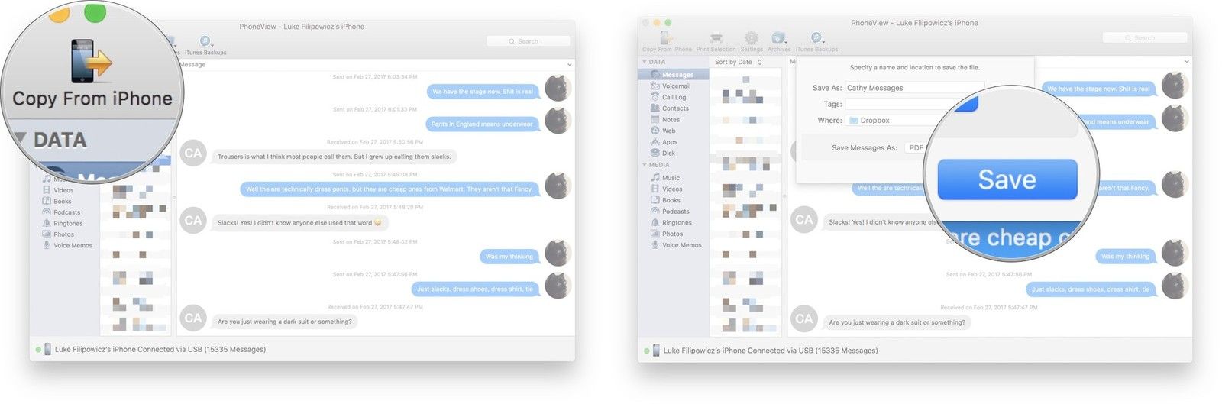The width and height of the screenshot is (1222, 404).
Task: Open the Sort by Date dropdown
Action: point(738,62)
